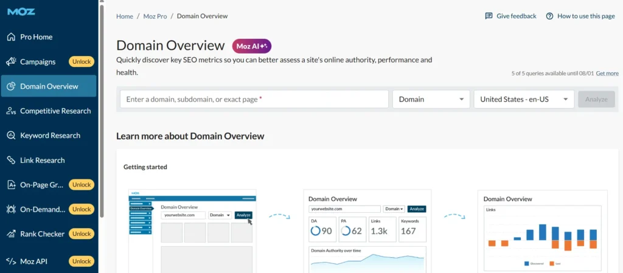This screenshot has width=623, height=273.
Task: Click the Rank Checker chart icon
Action: [x=11, y=233]
